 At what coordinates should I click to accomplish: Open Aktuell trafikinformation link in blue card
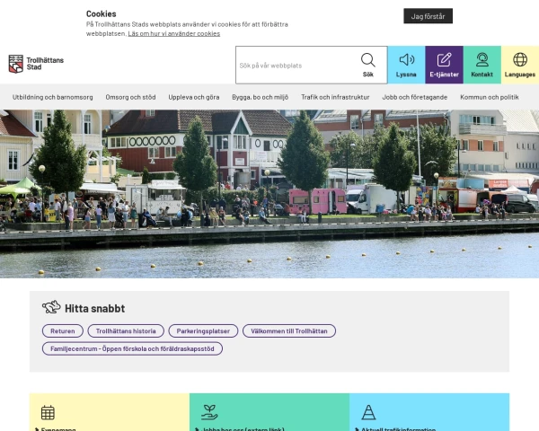(x=398, y=429)
